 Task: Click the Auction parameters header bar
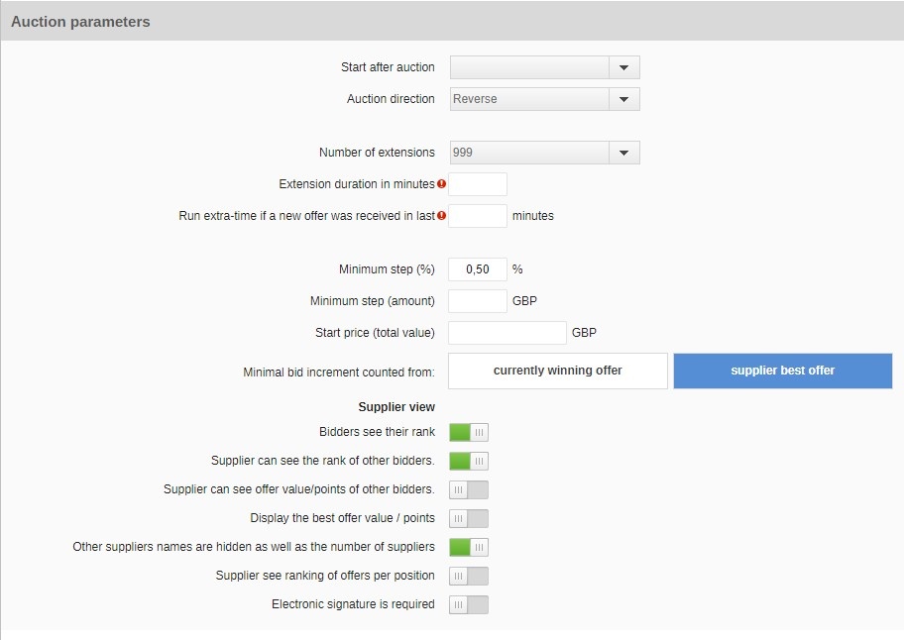click(452, 22)
